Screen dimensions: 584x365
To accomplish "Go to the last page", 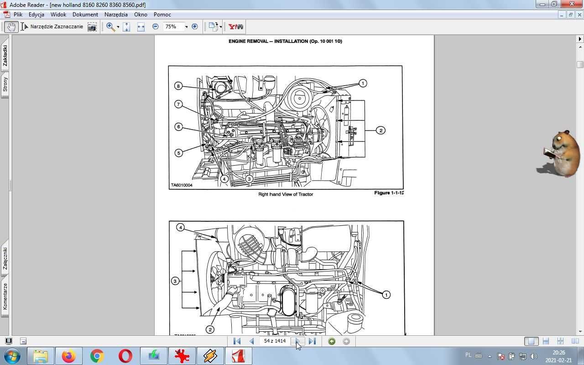I will [312, 341].
